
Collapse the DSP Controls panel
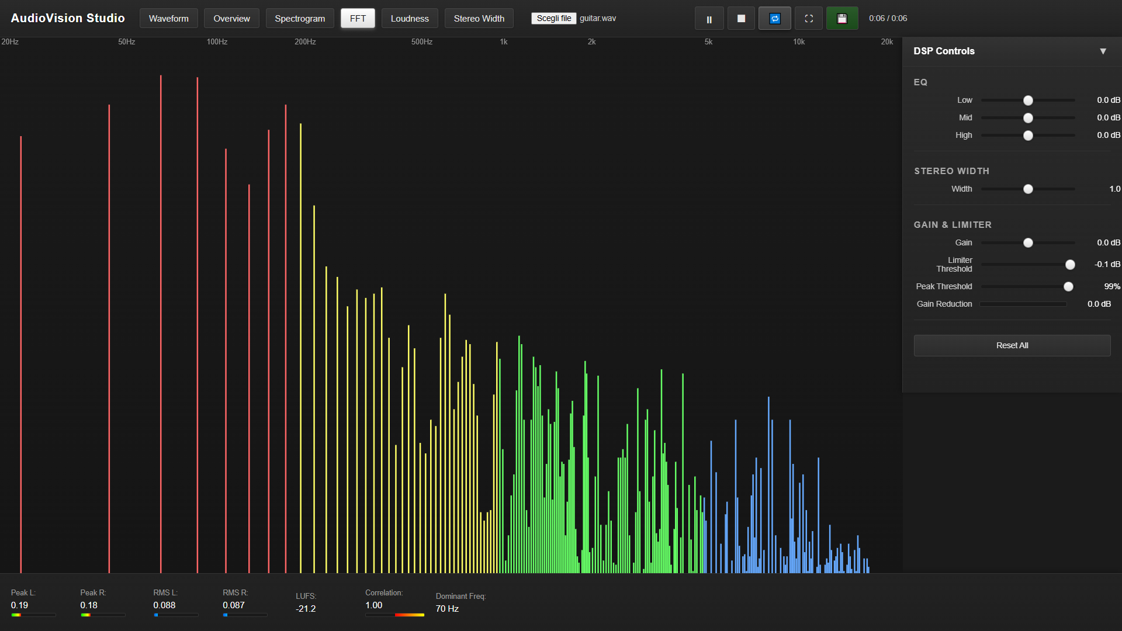coord(1103,51)
